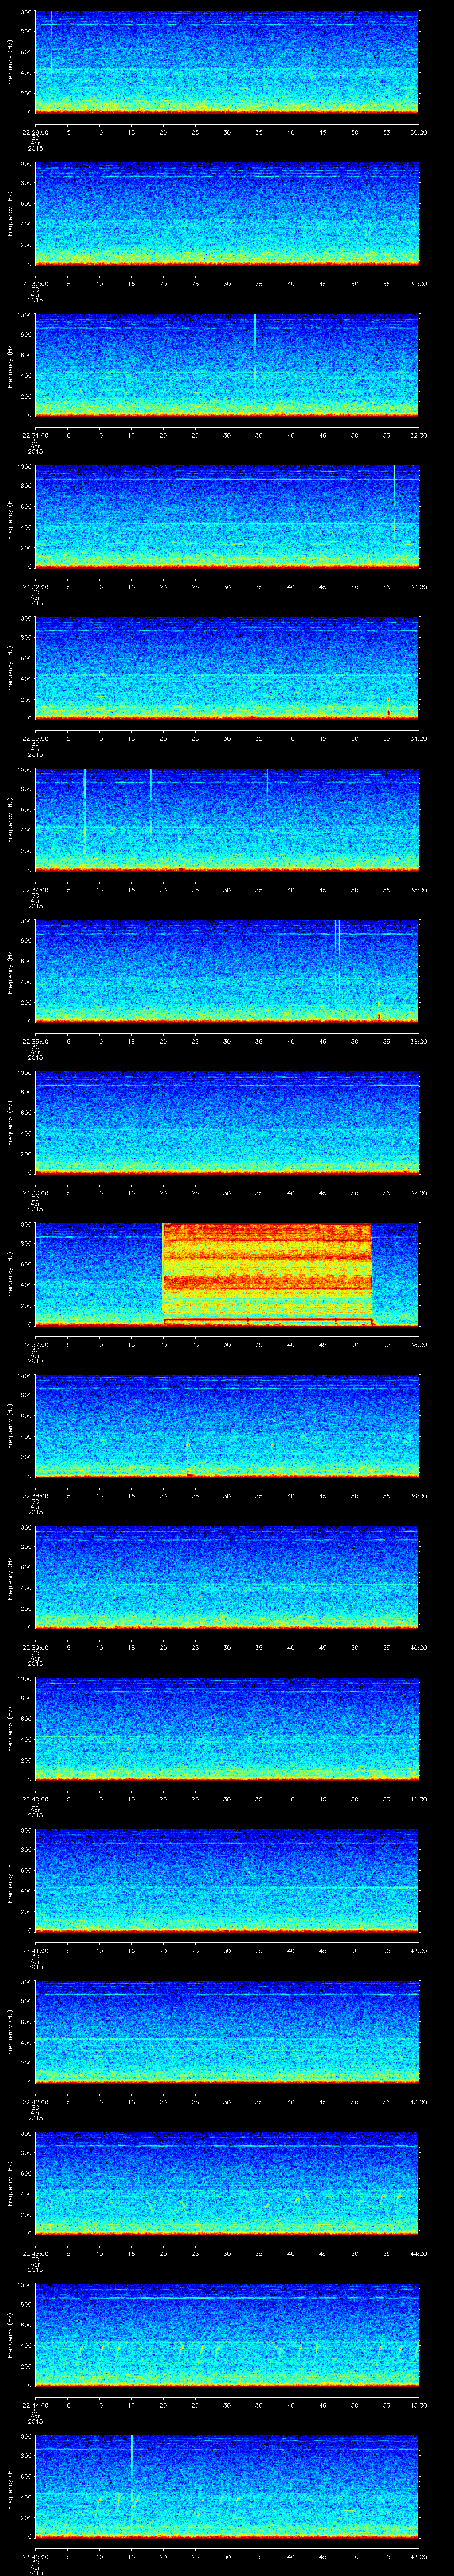Image resolution: width=454 pixels, height=2576 pixels.
Task: Pick the 22:34:00 time axis label
Action: pos(35,890)
